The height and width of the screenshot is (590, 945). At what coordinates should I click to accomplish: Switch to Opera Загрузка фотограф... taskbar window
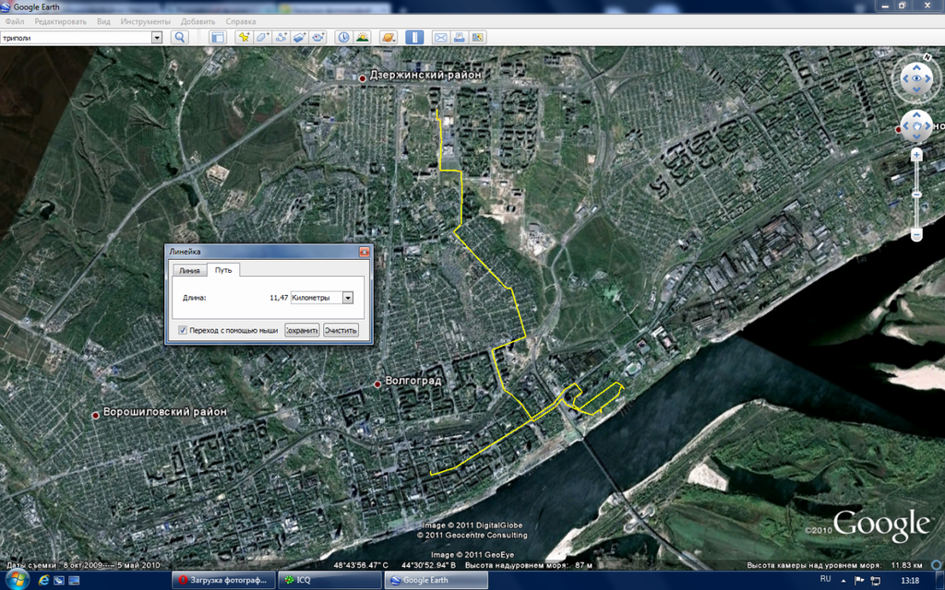pyautogui.click(x=223, y=581)
